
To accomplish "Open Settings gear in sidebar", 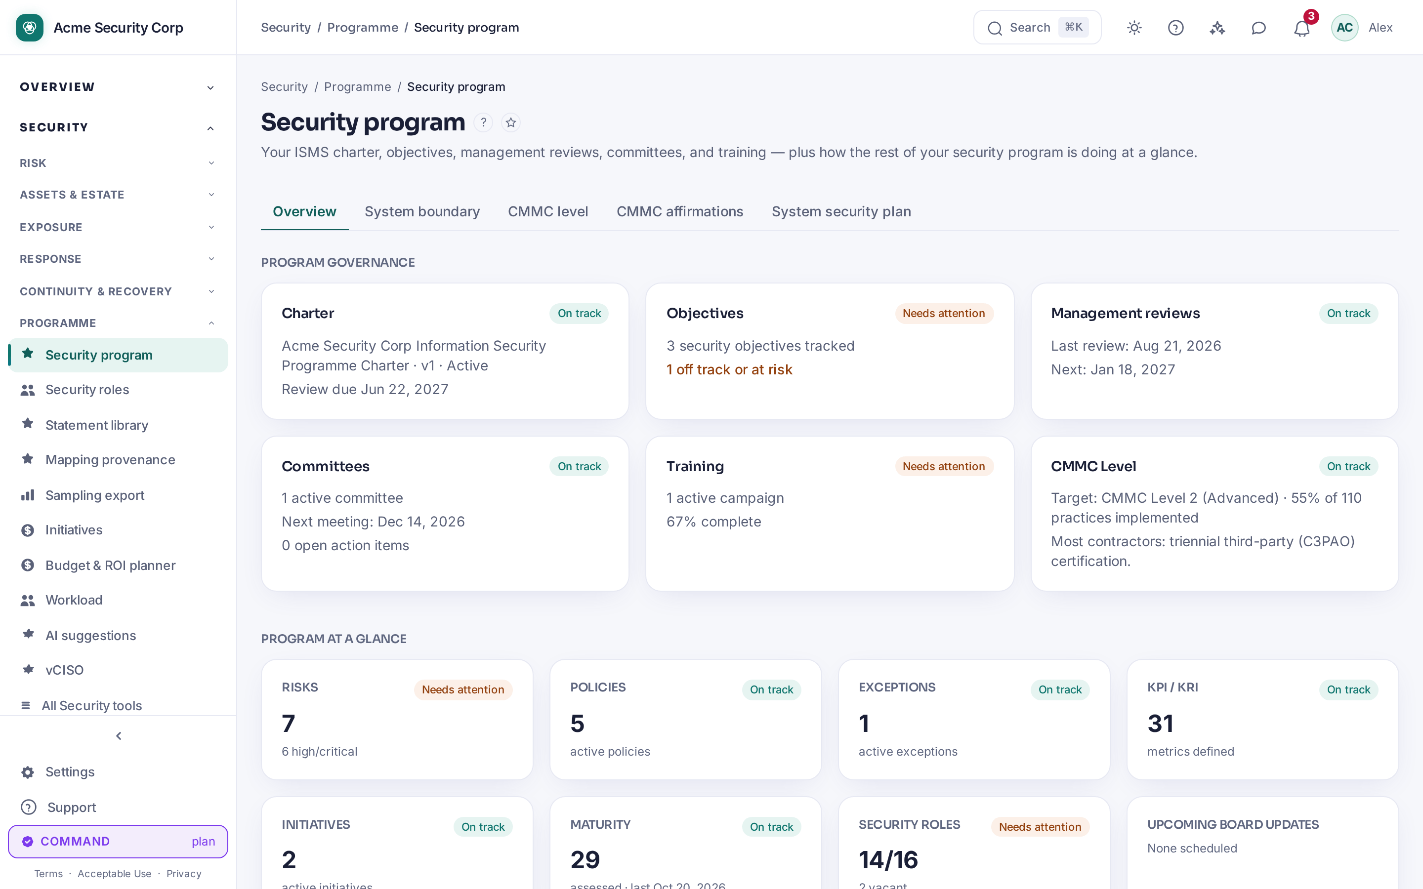I will (x=118, y=772).
